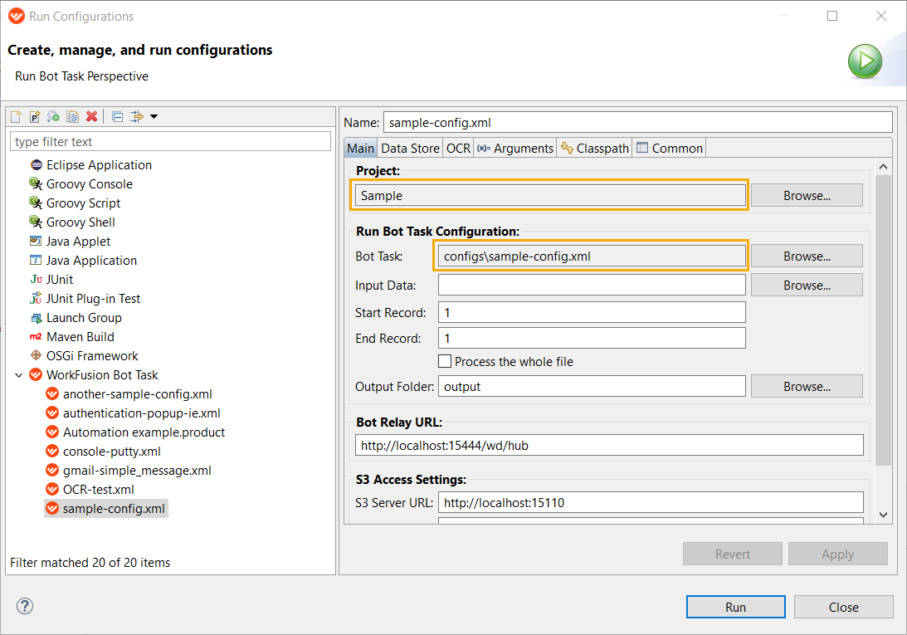
Task: Open the Common tab
Action: point(670,149)
